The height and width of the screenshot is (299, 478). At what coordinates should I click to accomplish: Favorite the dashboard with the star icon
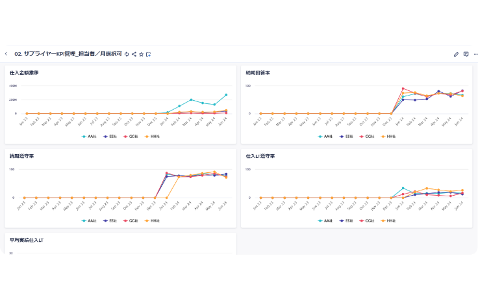[x=141, y=55]
